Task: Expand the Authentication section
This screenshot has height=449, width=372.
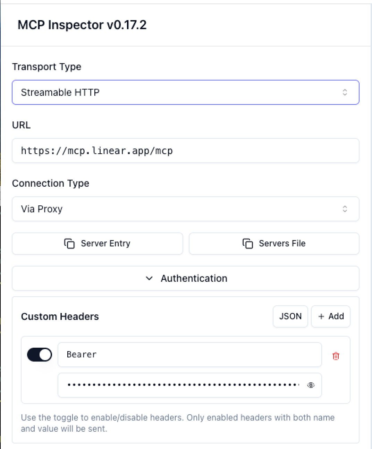Action: point(185,278)
